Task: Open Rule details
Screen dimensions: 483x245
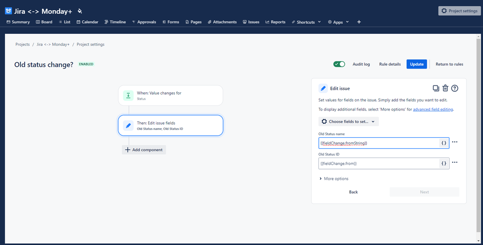Action: pyautogui.click(x=390, y=64)
